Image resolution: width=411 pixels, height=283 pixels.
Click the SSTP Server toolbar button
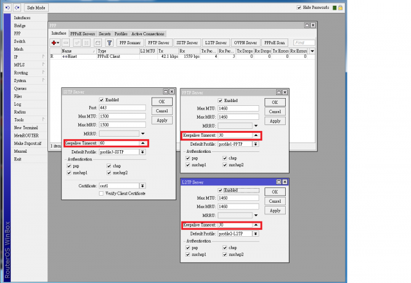[x=187, y=43]
